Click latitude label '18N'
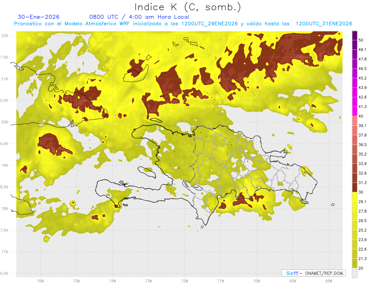 point(5,208)
